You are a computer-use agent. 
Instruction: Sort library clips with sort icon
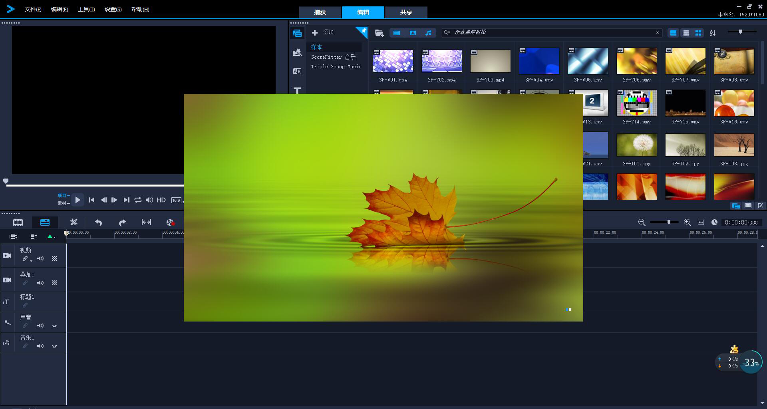pos(712,33)
